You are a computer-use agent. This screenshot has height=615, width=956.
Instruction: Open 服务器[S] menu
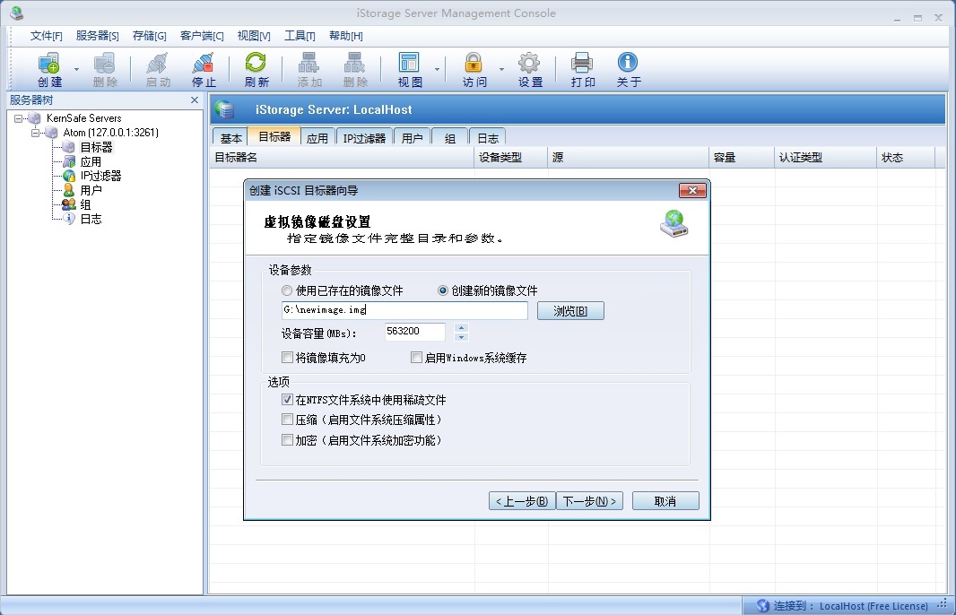tap(97, 36)
